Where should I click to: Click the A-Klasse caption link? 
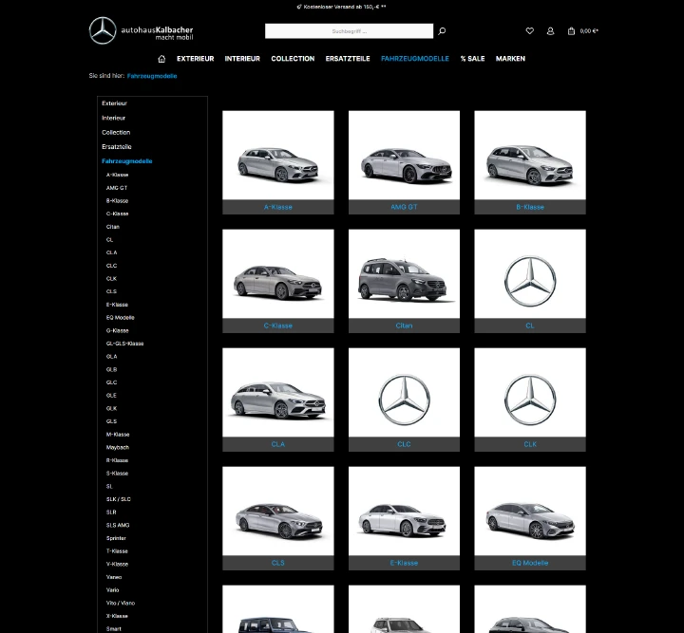click(x=277, y=207)
